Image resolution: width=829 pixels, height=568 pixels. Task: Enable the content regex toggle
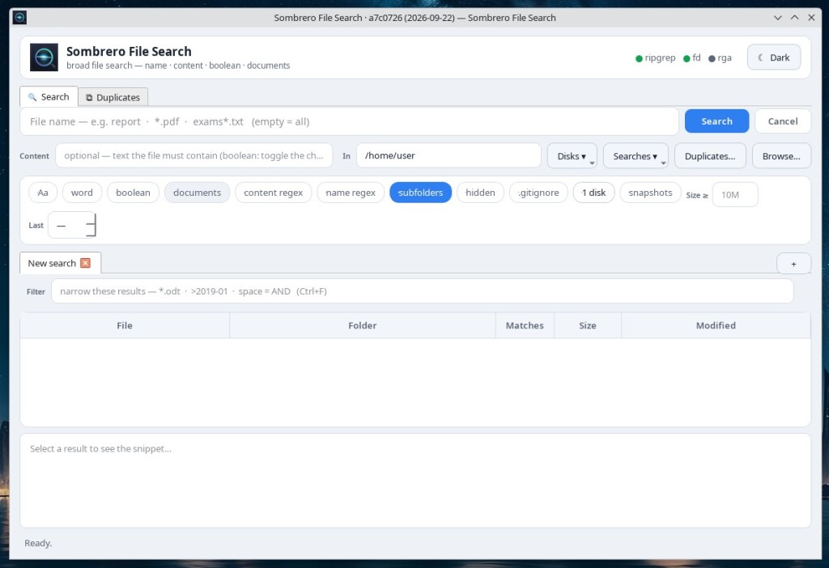273,193
